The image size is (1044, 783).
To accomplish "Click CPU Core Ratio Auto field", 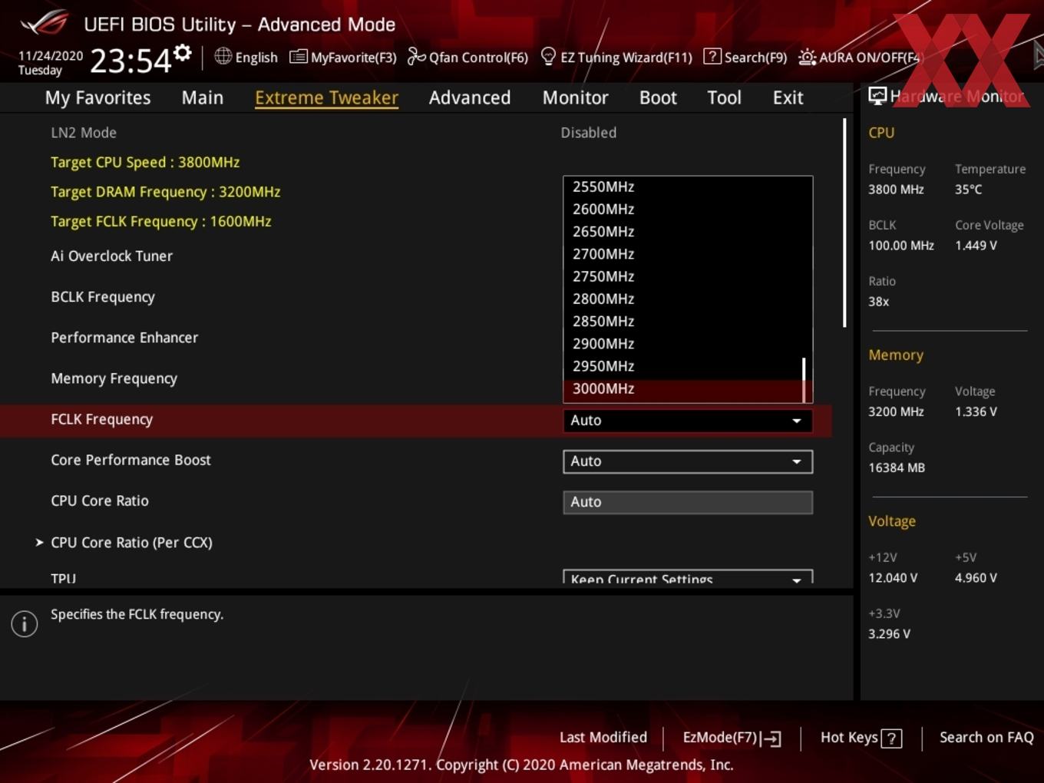I will tap(688, 502).
